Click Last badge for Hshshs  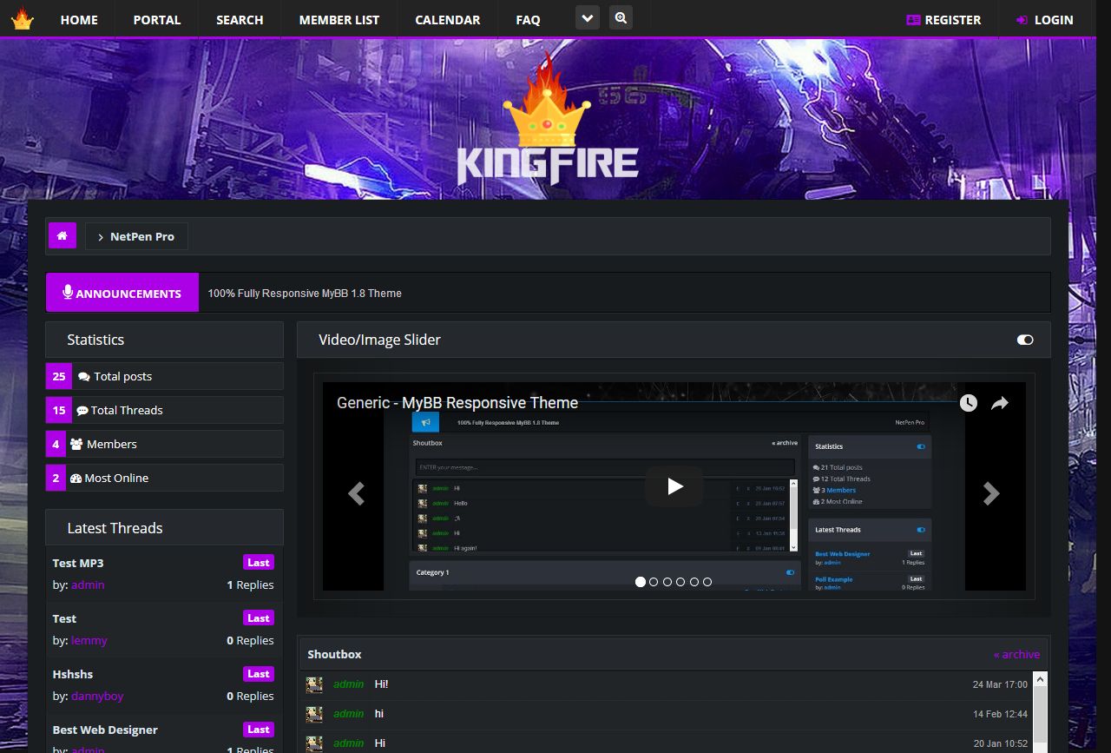(259, 673)
